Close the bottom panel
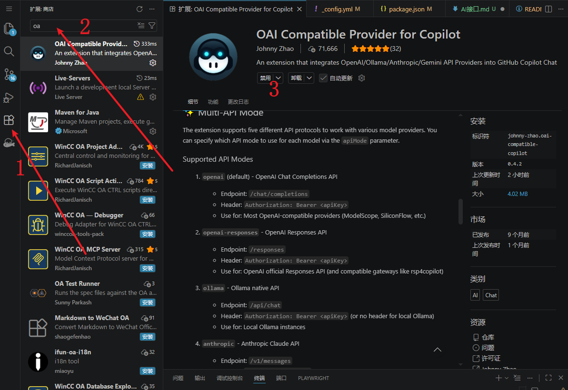The image size is (568, 390). pyautogui.click(x=561, y=378)
